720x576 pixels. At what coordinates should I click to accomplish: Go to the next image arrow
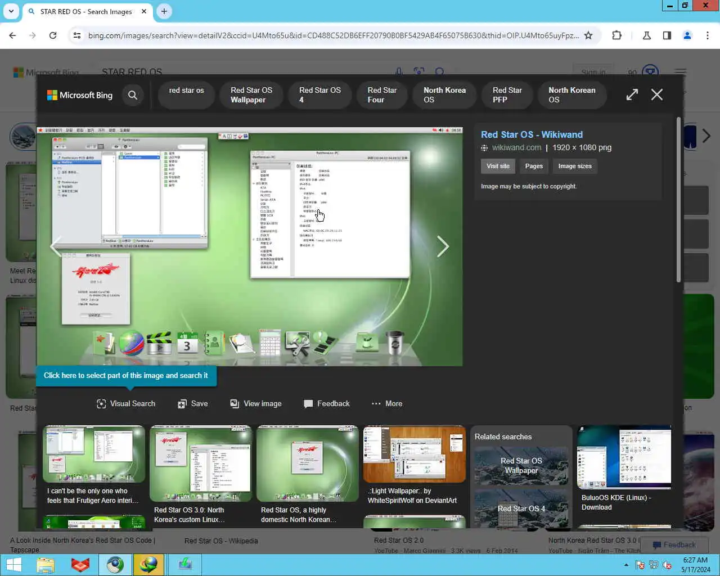[x=443, y=246]
